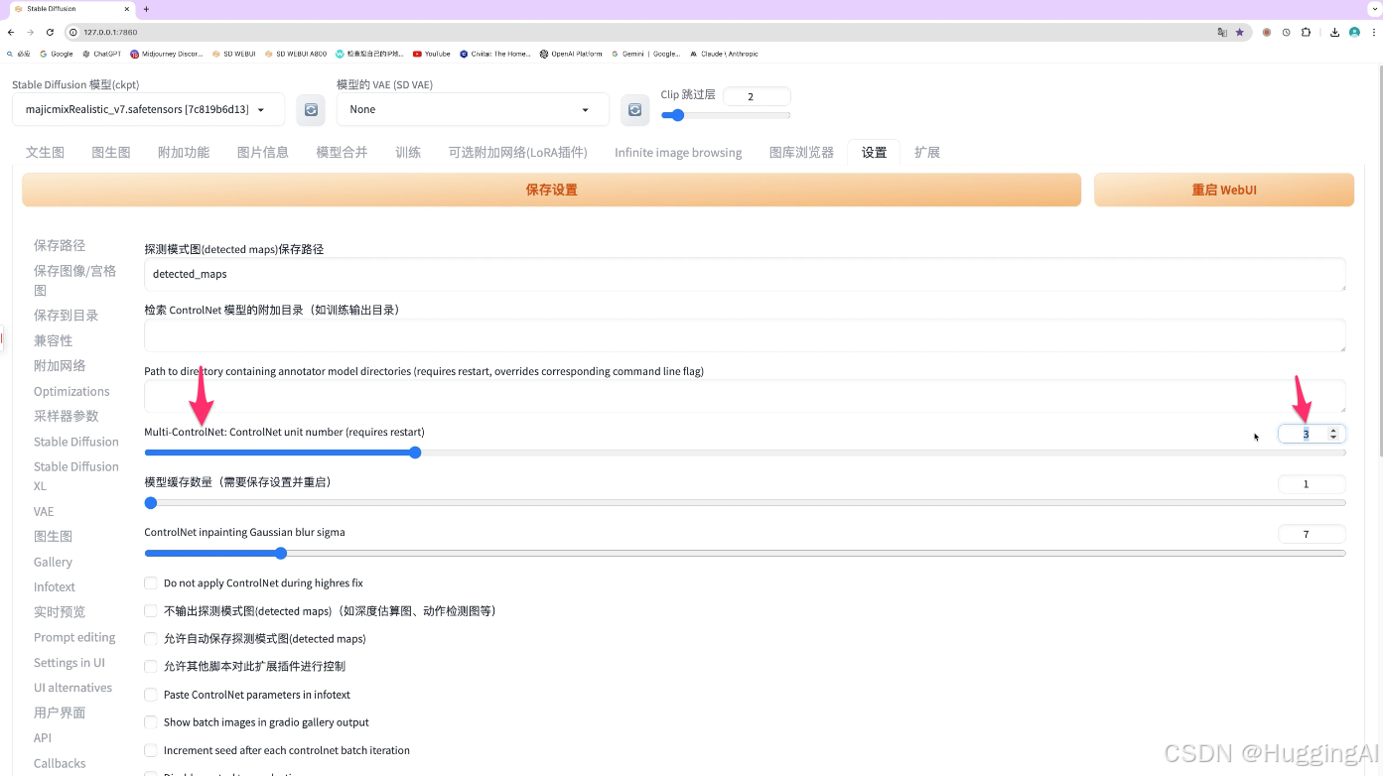Click the bookmark star icon in the address bar
This screenshot has width=1383, height=776.
[x=1239, y=32]
